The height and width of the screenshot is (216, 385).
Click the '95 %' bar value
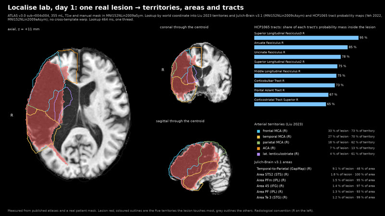(x=363, y=38)
